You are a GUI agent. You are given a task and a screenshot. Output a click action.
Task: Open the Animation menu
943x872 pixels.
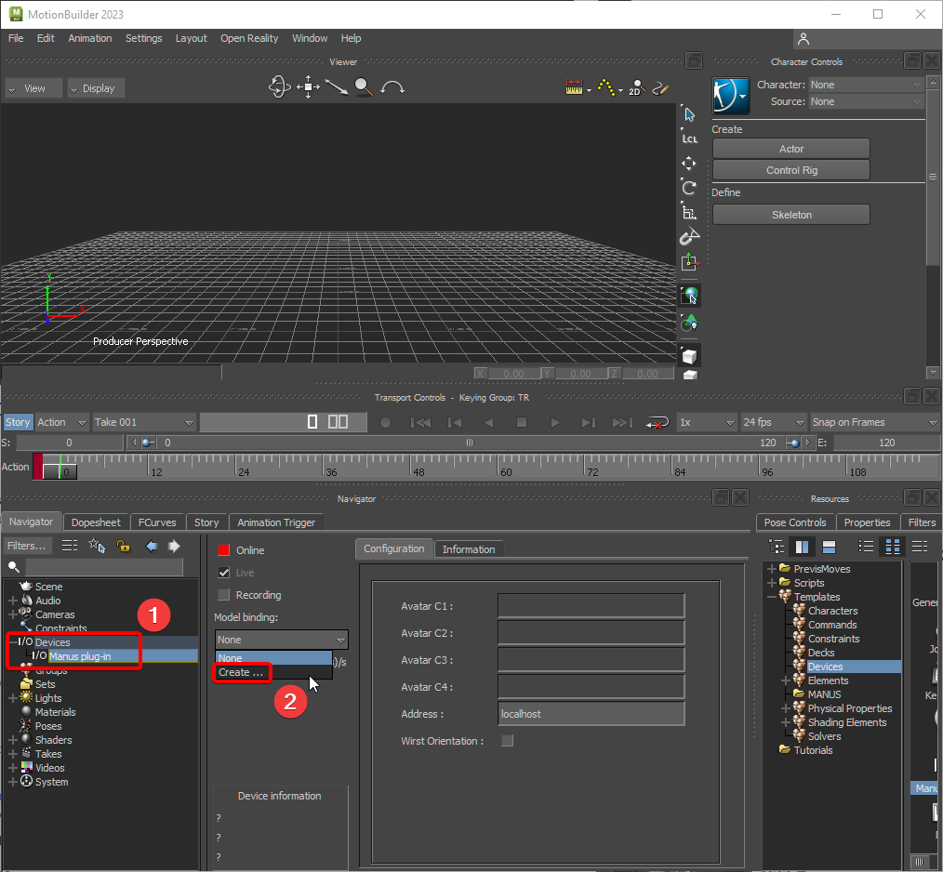pyautogui.click(x=90, y=38)
